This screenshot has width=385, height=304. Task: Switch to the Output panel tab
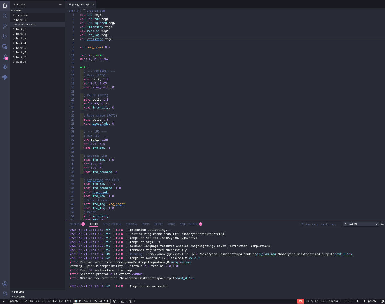click(94, 224)
